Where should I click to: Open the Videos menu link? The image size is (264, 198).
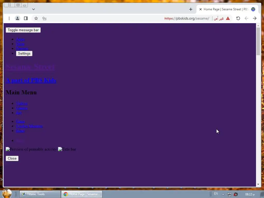(x=22, y=103)
